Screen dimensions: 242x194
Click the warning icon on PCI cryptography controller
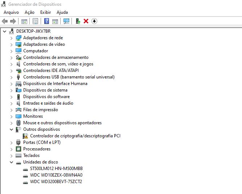tap(25, 136)
